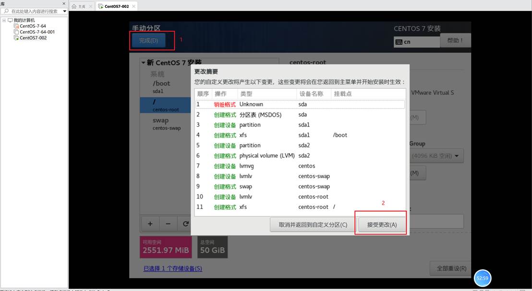The width and height of the screenshot is (532, 291).
Task: Click the 操作 column header
Action: tap(224, 94)
